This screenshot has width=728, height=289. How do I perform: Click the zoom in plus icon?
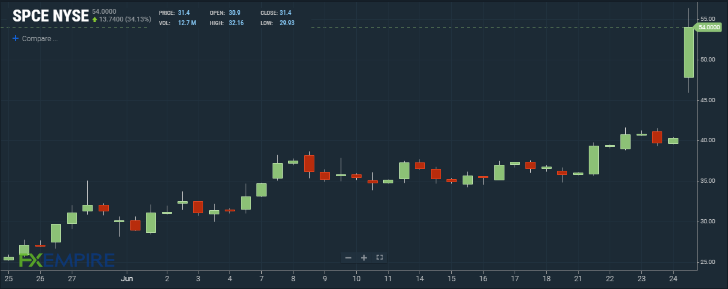(363, 257)
